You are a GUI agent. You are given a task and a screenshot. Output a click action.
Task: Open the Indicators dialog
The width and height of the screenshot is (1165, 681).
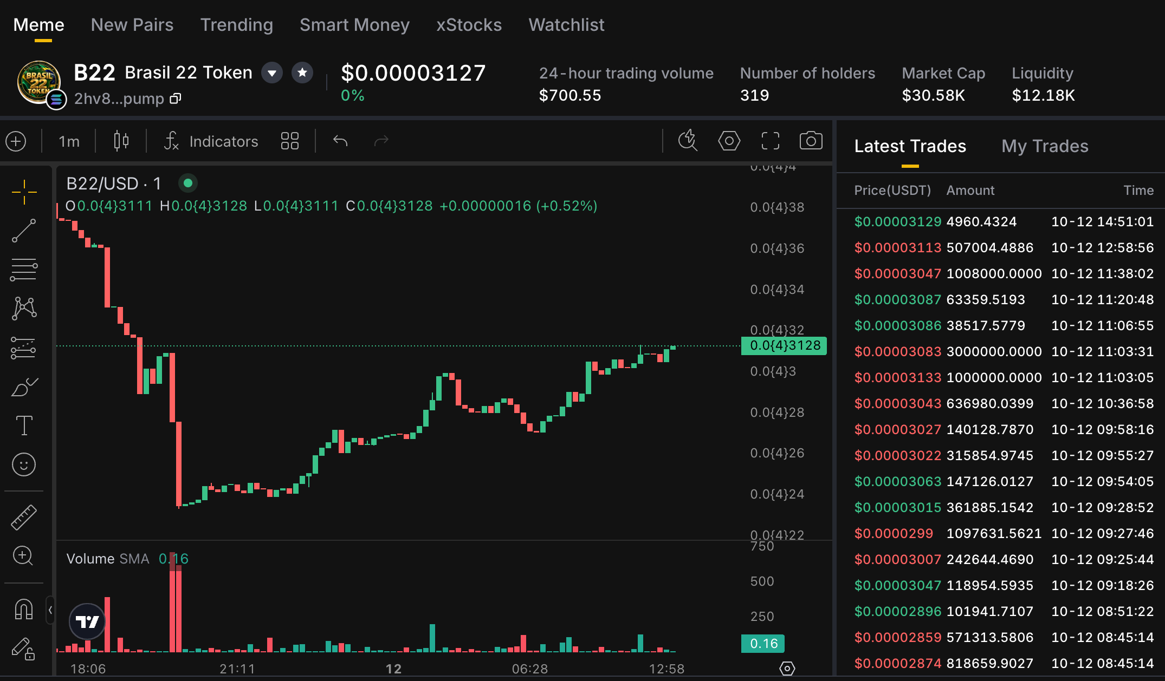coord(211,141)
